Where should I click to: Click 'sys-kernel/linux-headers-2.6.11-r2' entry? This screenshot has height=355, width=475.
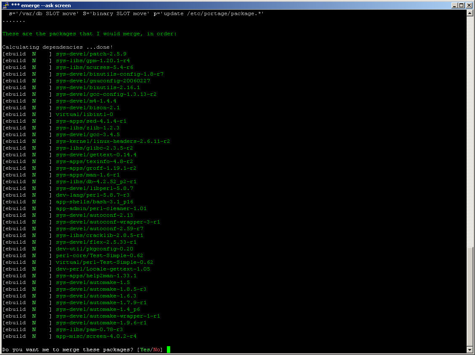(x=113, y=141)
